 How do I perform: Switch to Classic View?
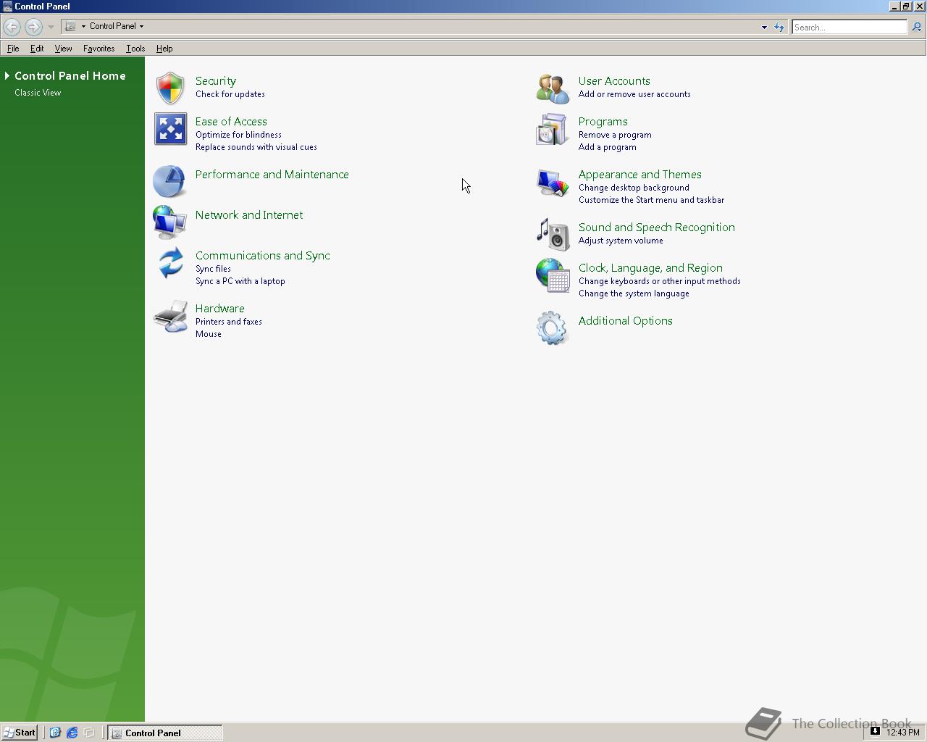click(38, 93)
